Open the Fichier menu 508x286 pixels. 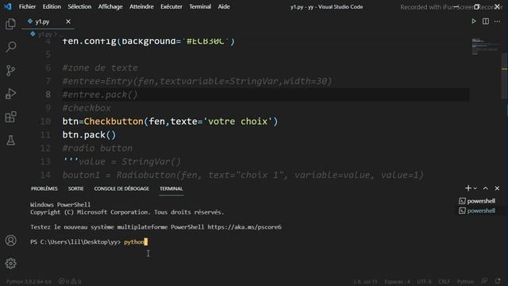27,6
